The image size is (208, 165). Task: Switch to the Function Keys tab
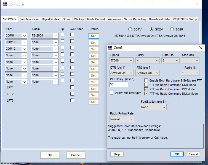(x=29, y=19)
